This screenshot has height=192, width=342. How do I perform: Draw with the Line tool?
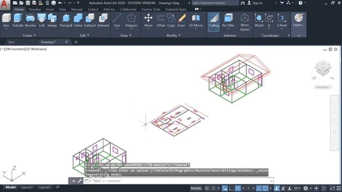click(x=117, y=21)
